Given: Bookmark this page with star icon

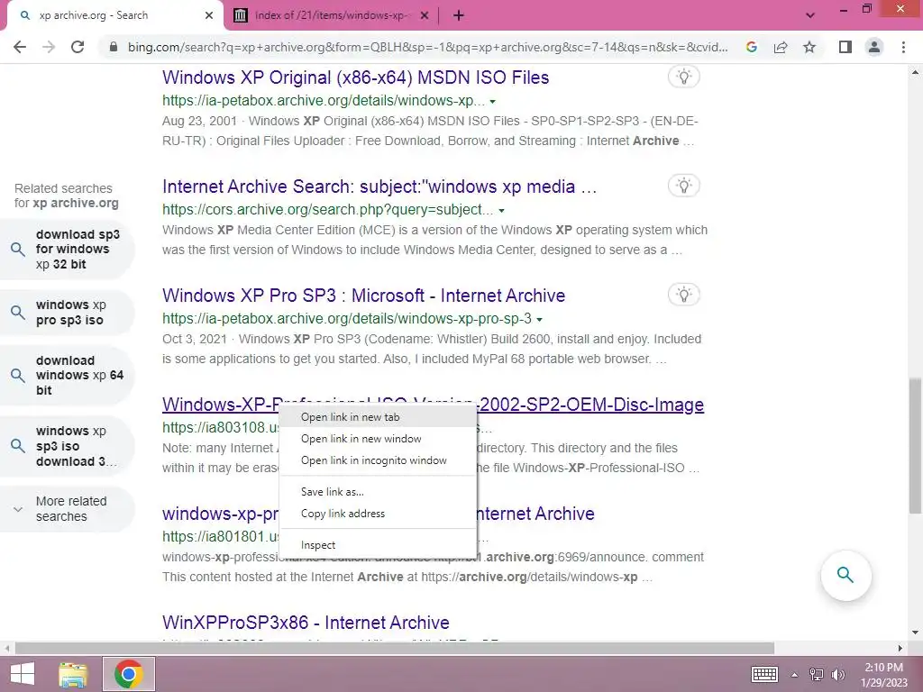Looking at the screenshot, I should [809, 47].
